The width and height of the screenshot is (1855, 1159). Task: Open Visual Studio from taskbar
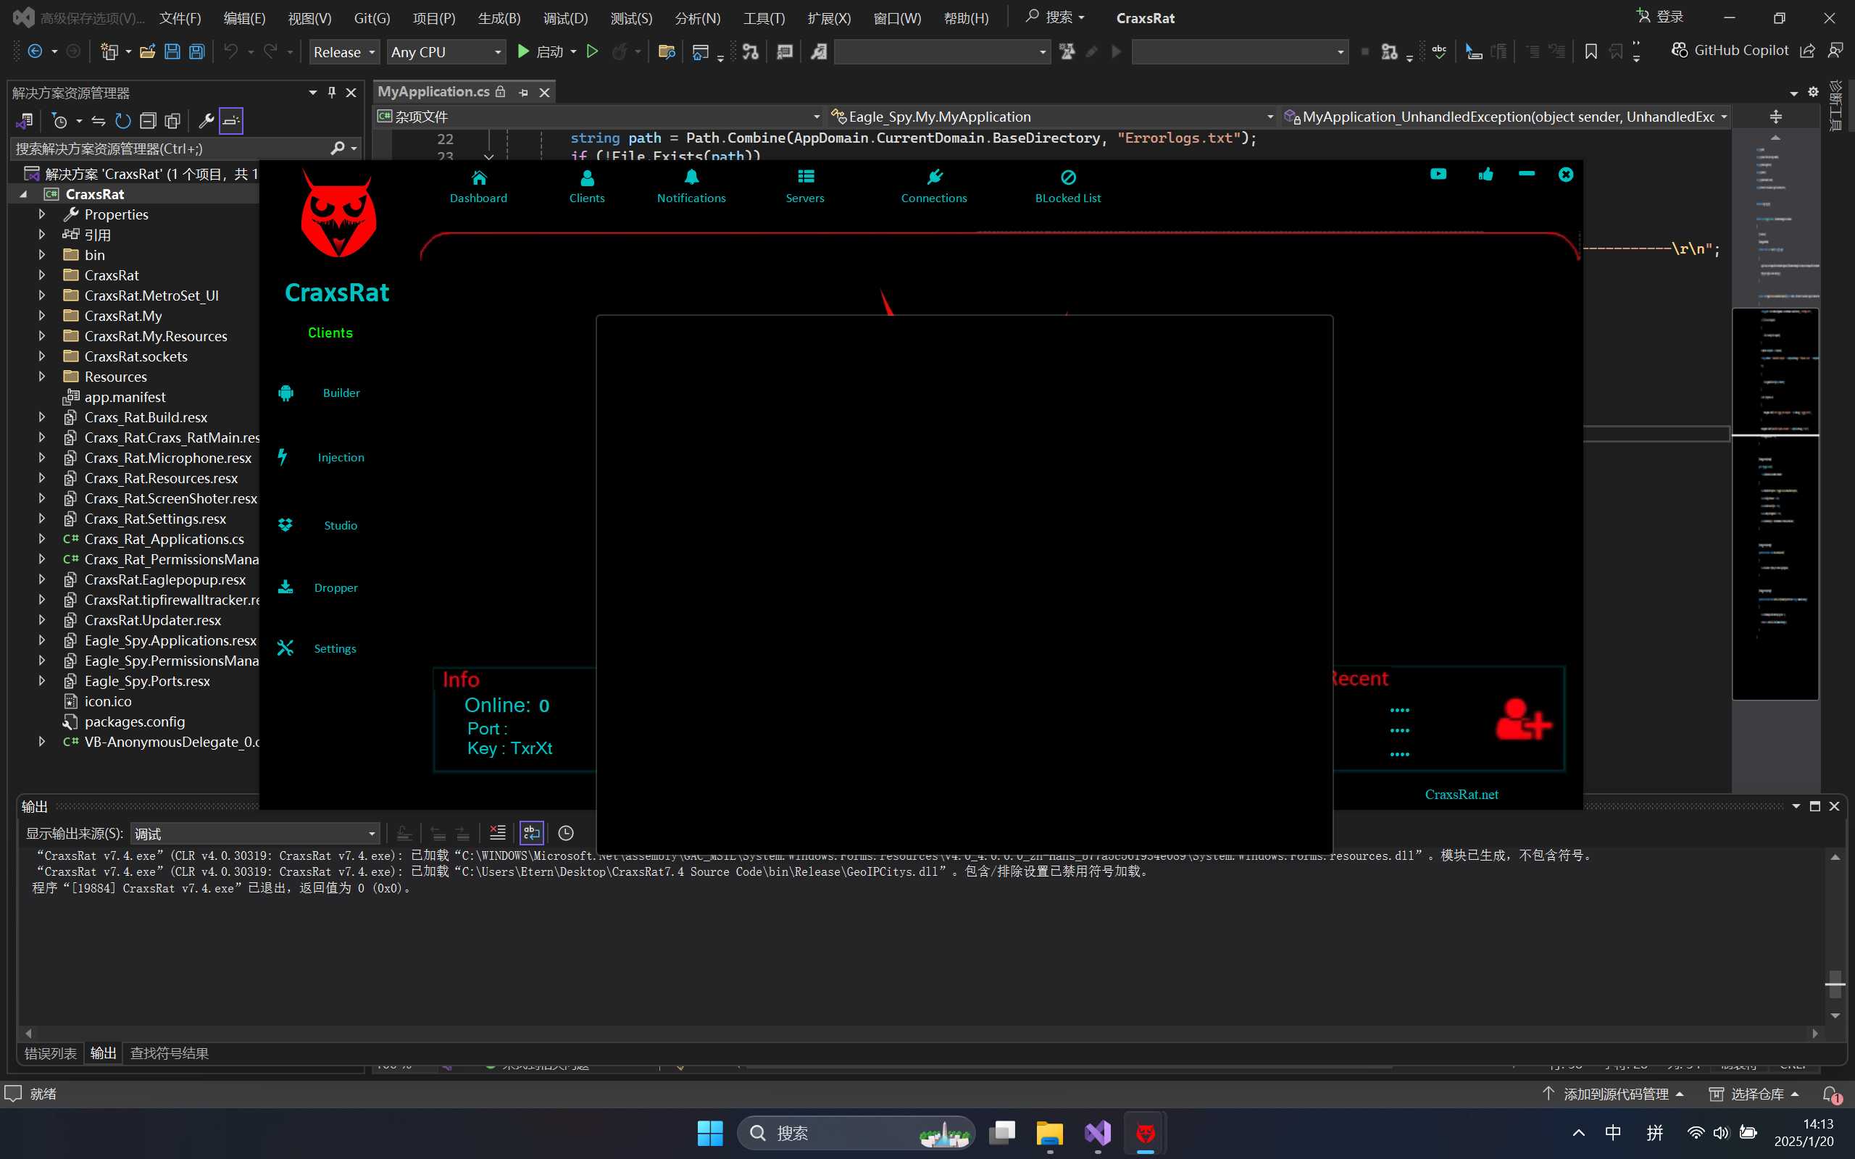[1098, 1133]
